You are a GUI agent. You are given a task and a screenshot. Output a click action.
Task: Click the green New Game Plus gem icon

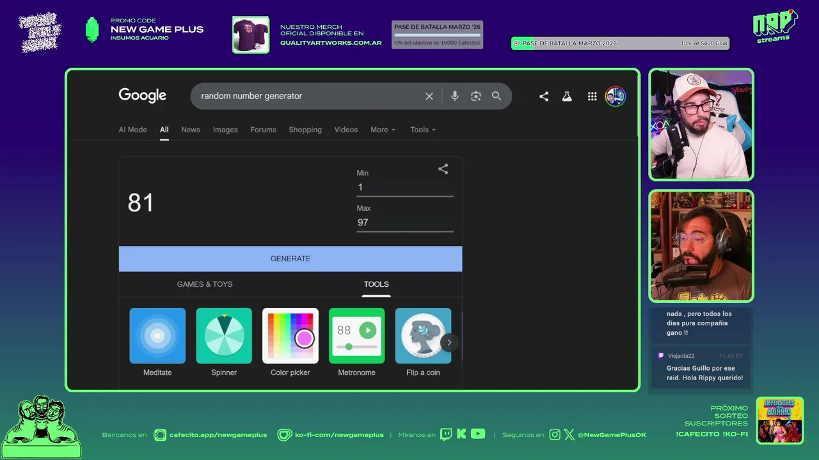pyautogui.click(x=92, y=29)
